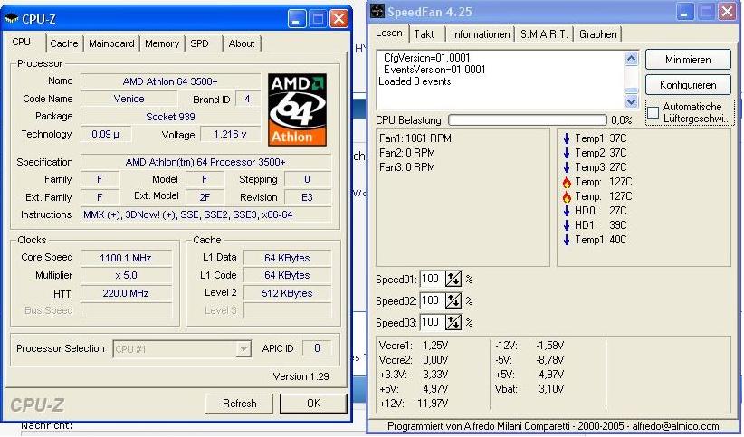
Task: Close the SpeedFan 4.25 window
Action: pyautogui.click(x=728, y=12)
